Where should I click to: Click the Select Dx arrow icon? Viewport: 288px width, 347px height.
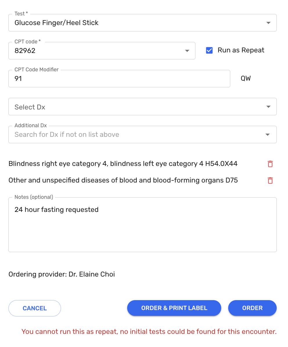[268, 107]
